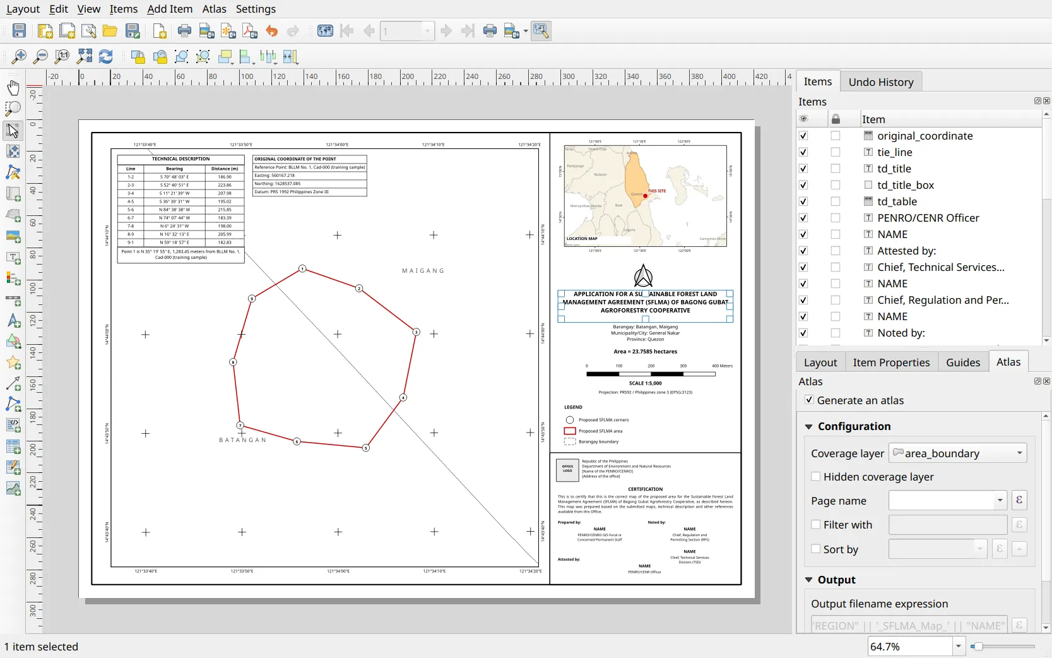Click the Zoom In tool
The height and width of the screenshot is (658, 1052).
tap(20, 57)
